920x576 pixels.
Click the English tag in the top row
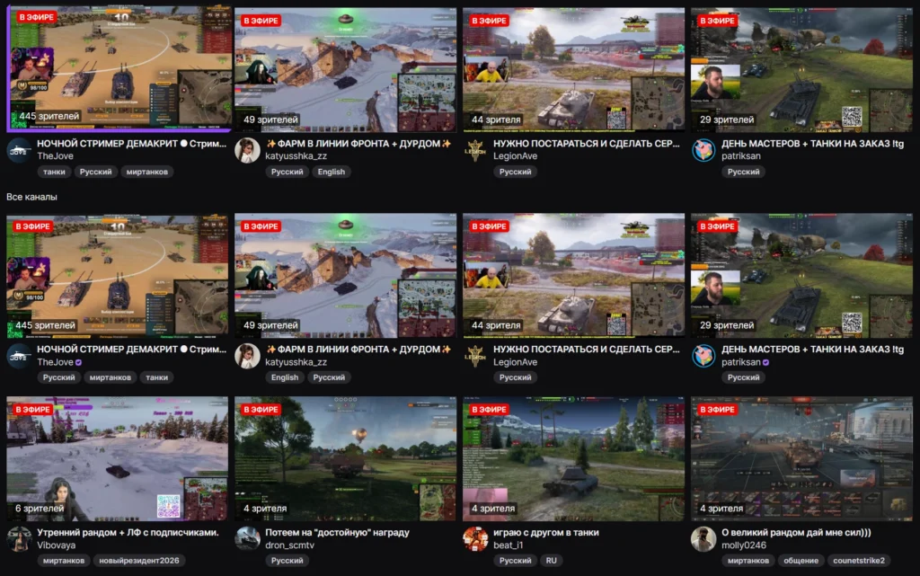(332, 172)
